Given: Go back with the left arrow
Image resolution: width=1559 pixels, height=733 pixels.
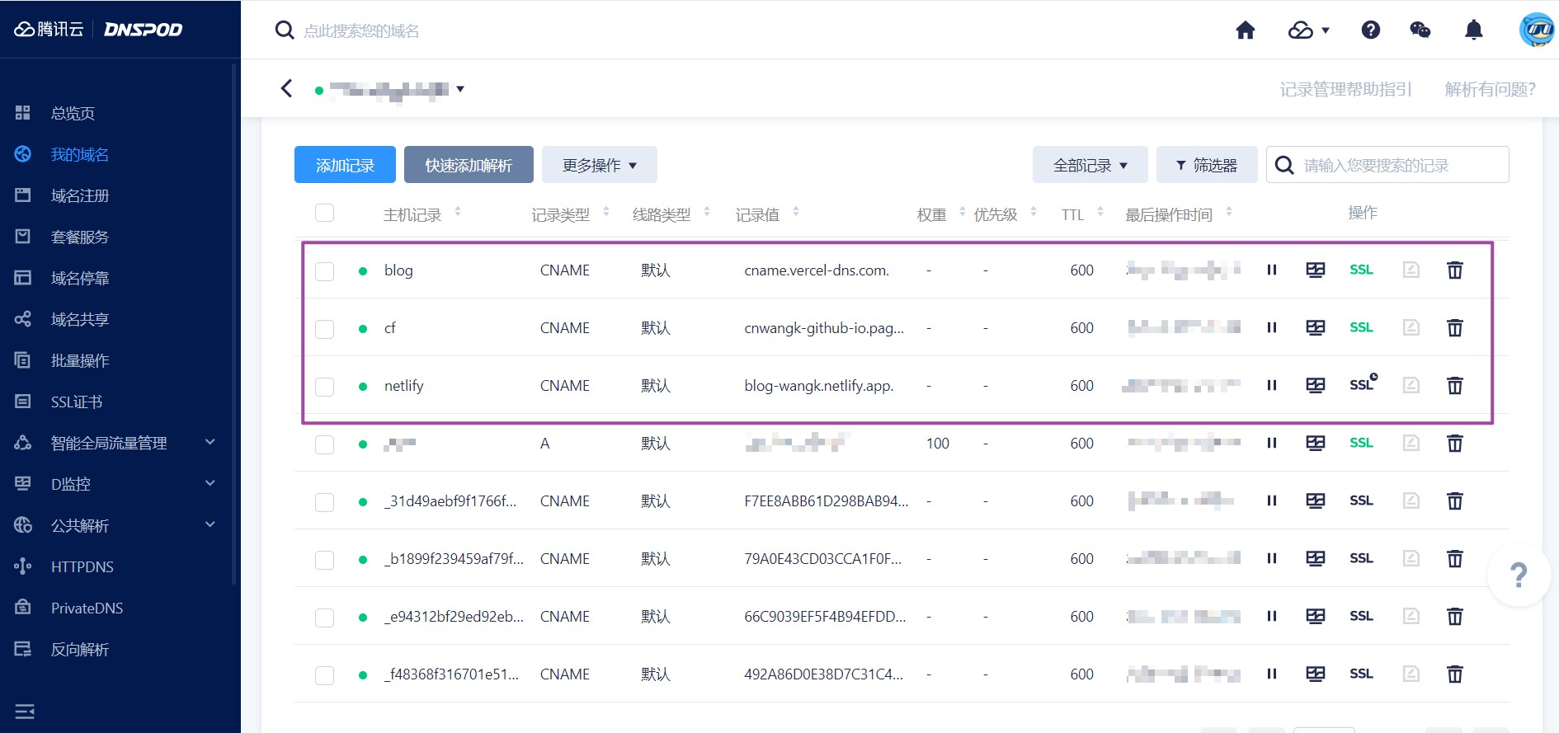Looking at the screenshot, I should pyautogui.click(x=286, y=88).
